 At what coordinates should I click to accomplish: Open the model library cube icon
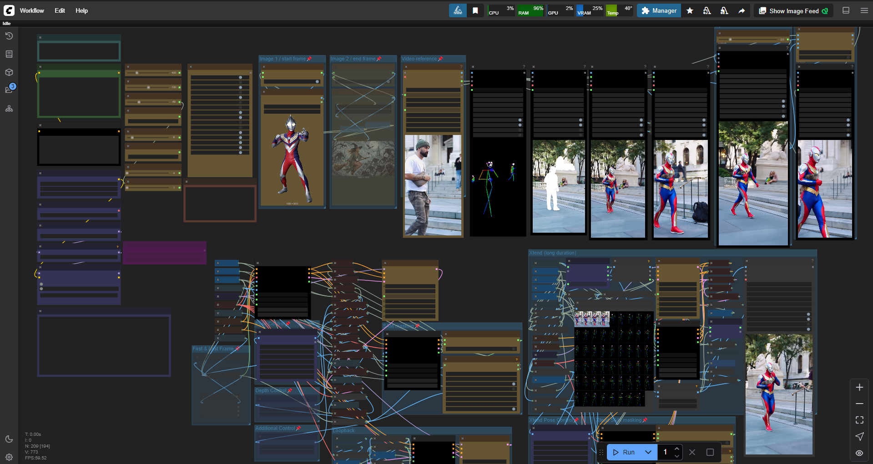point(9,72)
